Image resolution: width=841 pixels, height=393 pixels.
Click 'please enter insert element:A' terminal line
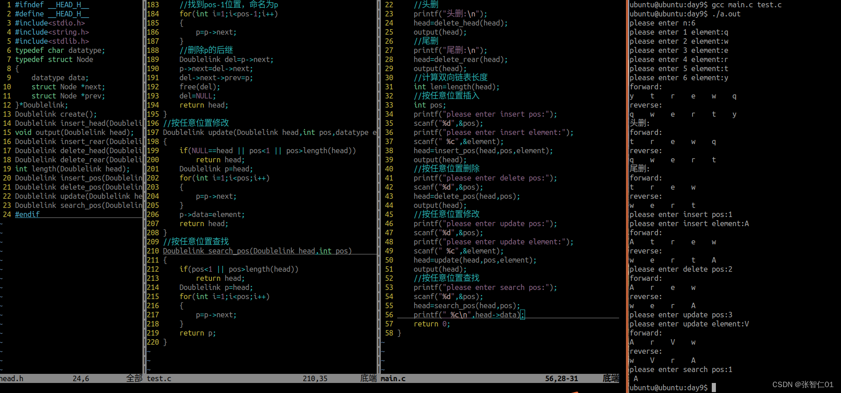pyautogui.click(x=689, y=223)
